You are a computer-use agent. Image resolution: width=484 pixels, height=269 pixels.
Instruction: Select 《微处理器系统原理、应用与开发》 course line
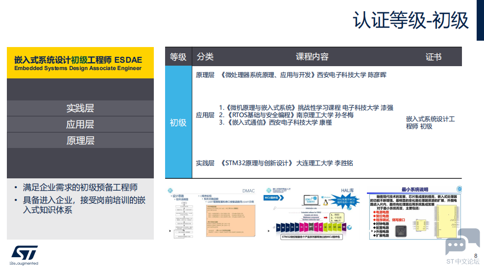303,75
